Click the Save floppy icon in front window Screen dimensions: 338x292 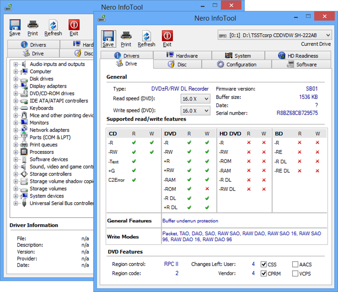[108, 36]
